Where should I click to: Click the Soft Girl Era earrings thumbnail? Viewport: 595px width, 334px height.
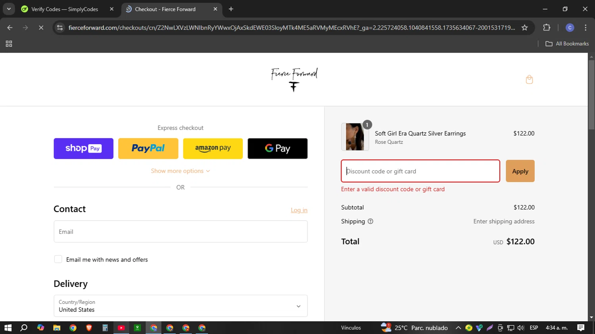tap(355, 137)
